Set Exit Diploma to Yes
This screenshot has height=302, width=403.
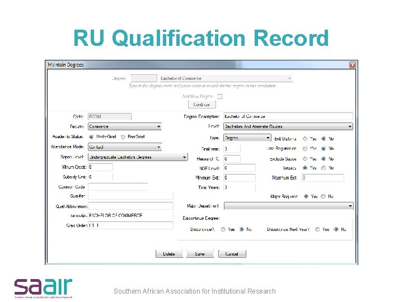tap(305, 139)
